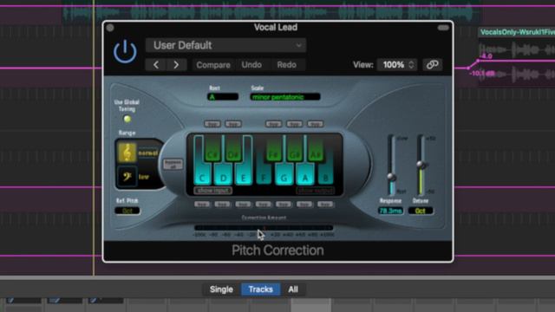Click the Correction Amount meter bar
The height and width of the screenshot is (312, 555).
(x=264, y=228)
